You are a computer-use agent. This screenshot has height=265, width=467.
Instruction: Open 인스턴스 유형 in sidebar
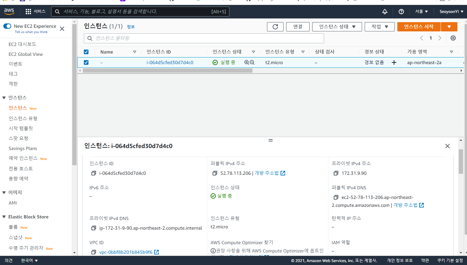tap(23, 118)
